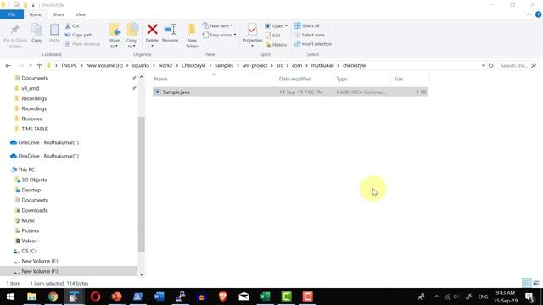Go up one folder level
Viewport: 543px width, 305px height.
39,65
